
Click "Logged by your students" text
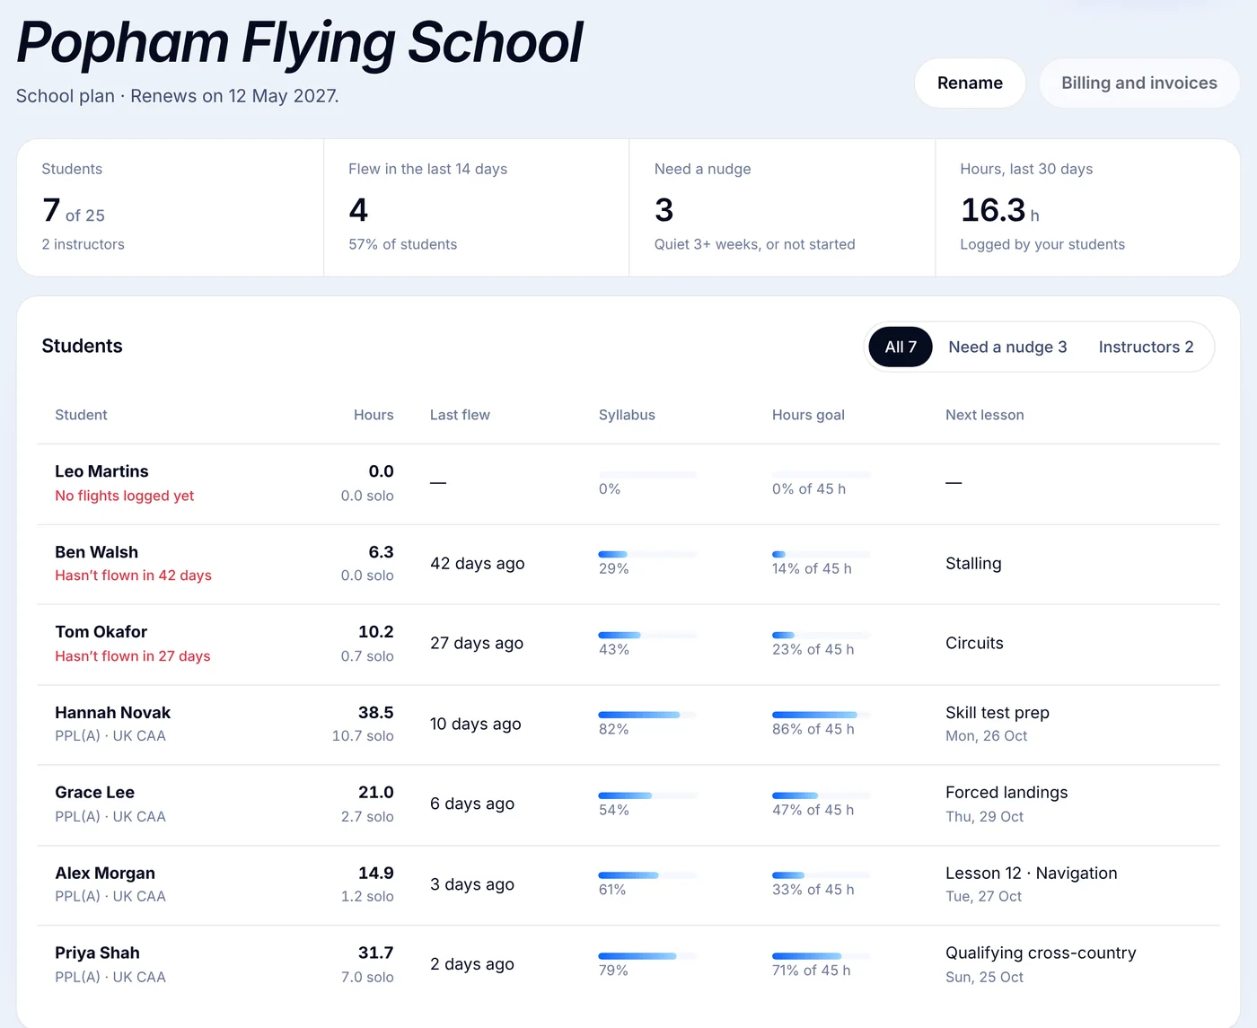click(x=1042, y=244)
